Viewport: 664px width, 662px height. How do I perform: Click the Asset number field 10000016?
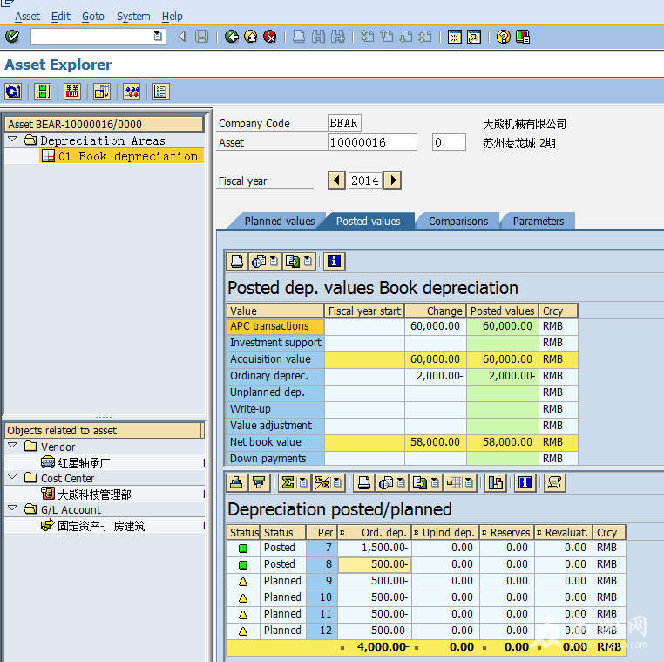[372, 142]
